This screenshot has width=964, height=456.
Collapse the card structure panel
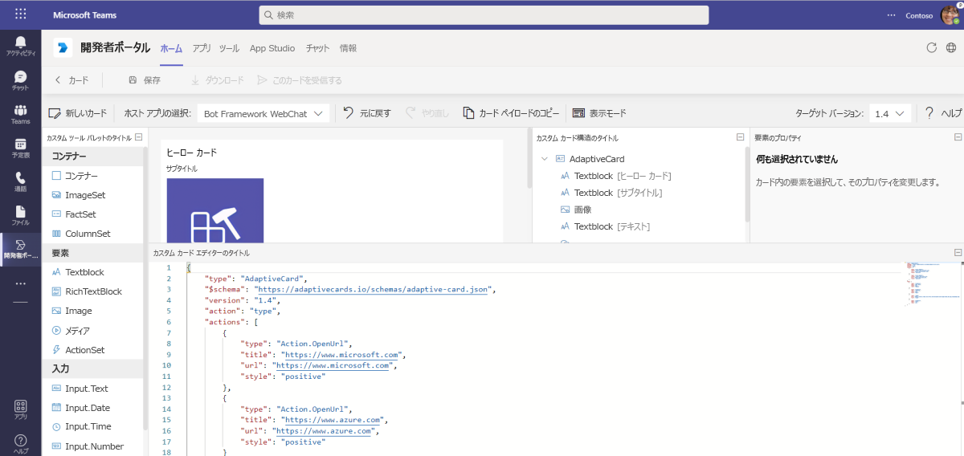(x=740, y=137)
